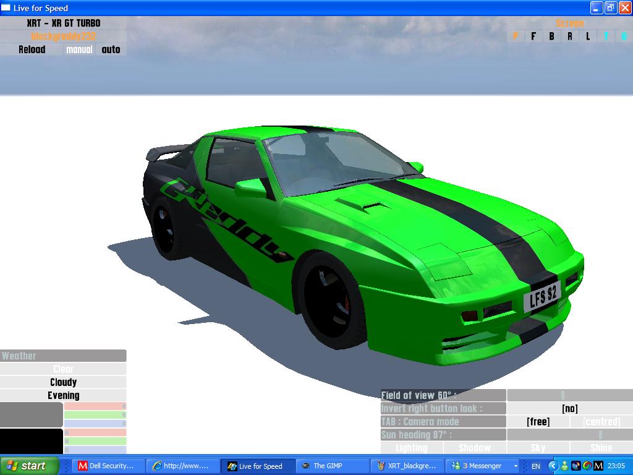Open the 3 Messenger taskbar group
Image resolution: width=633 pixels, height=475 pixels.
[481, 466]
